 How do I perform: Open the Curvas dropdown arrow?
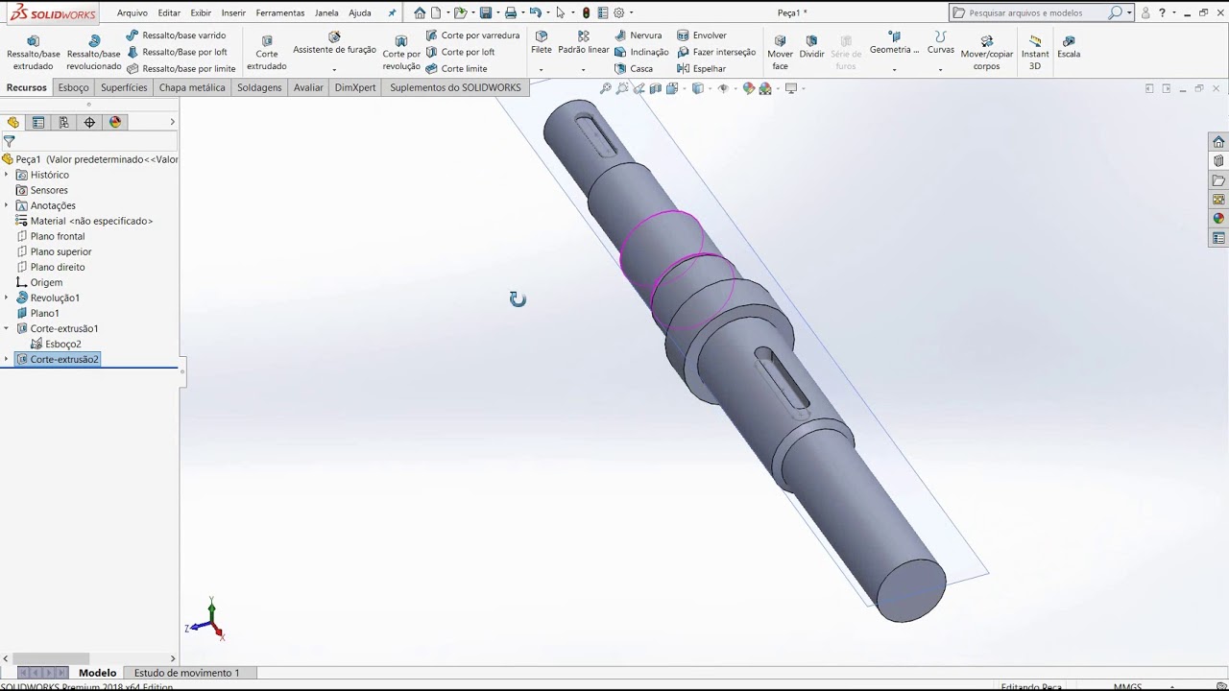pyautogui.click(x=940, y=69)
